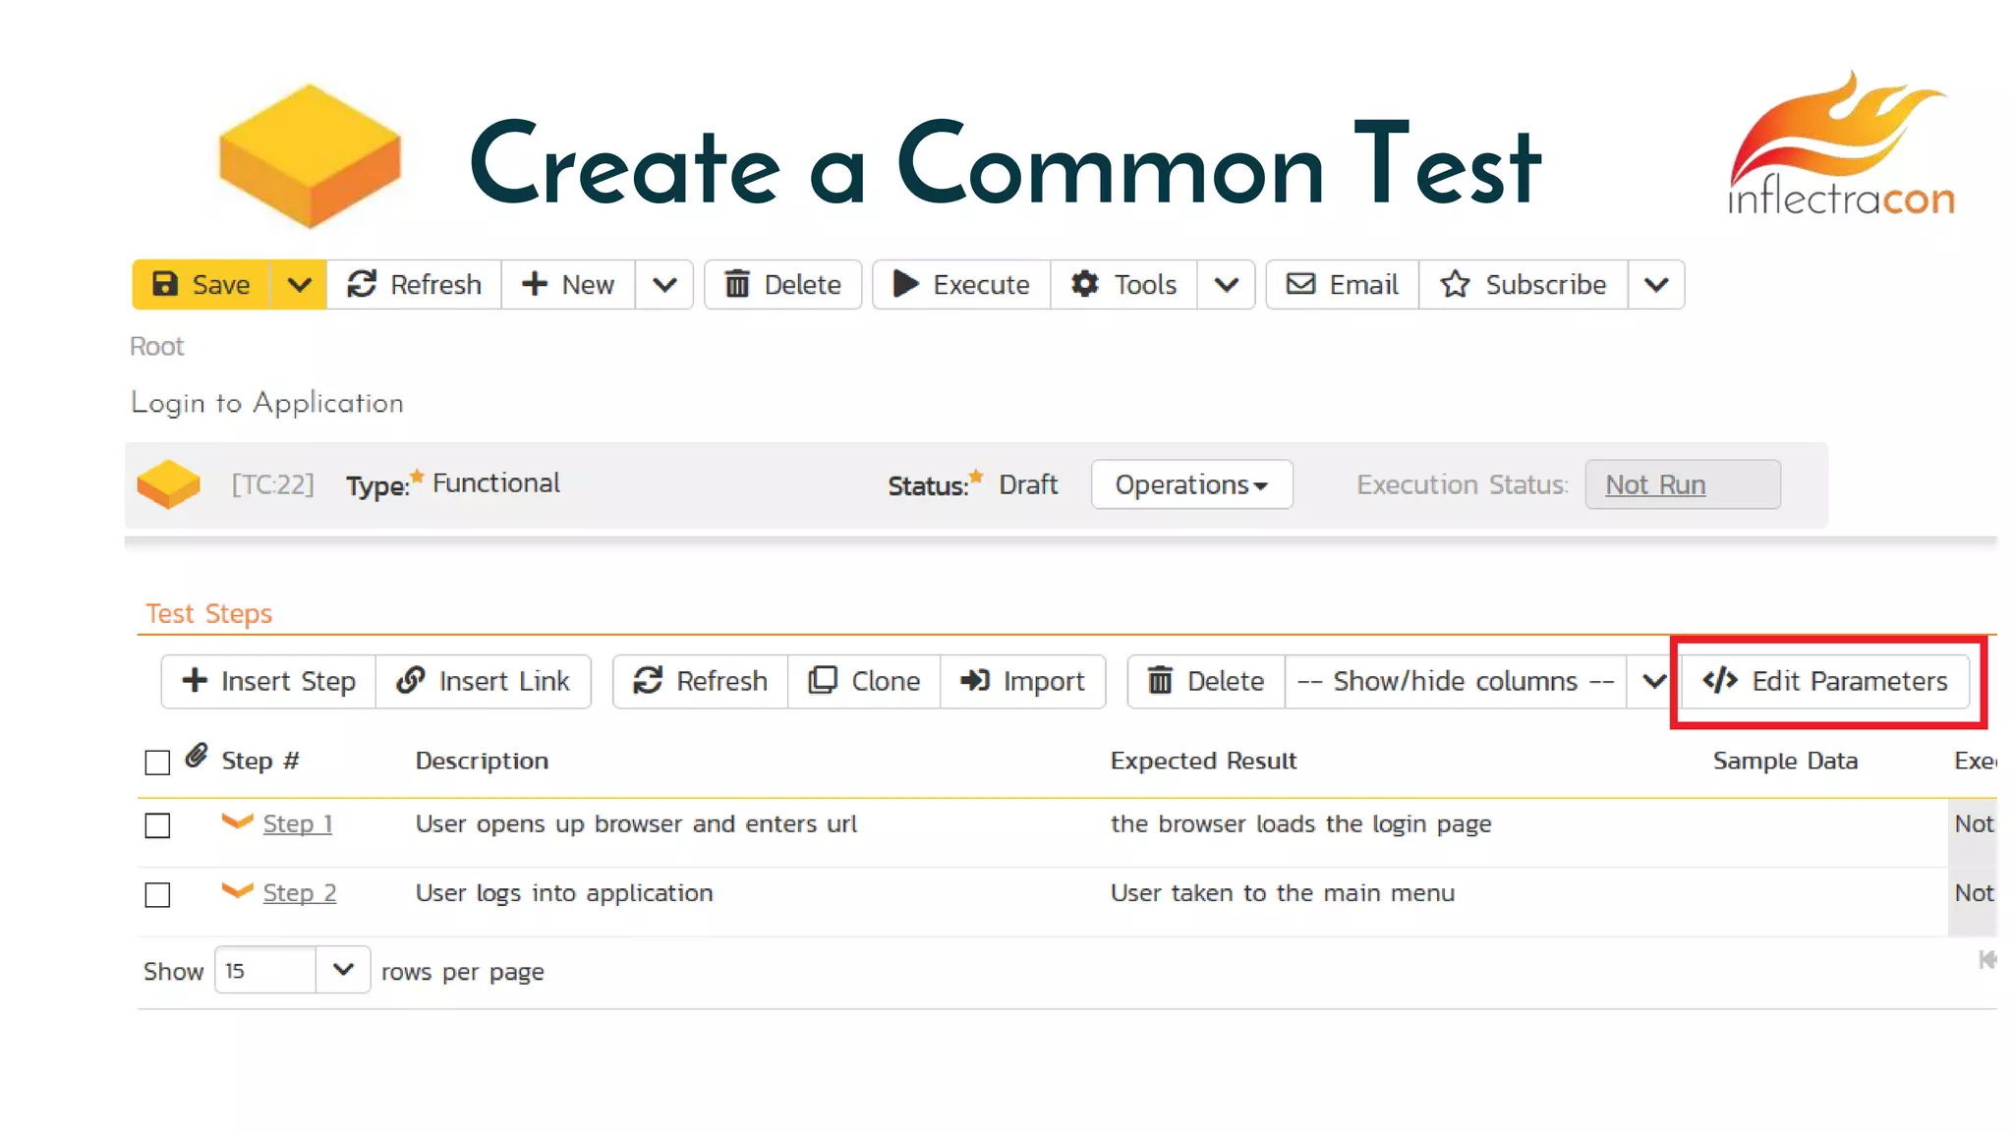
Task: Click the Subscribe star button
Action: [x=1524, y=285]
